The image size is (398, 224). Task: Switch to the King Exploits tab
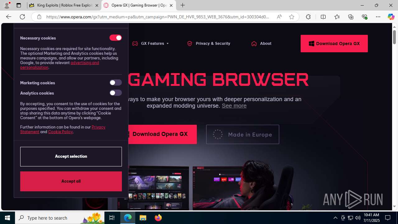coord(64,5)
